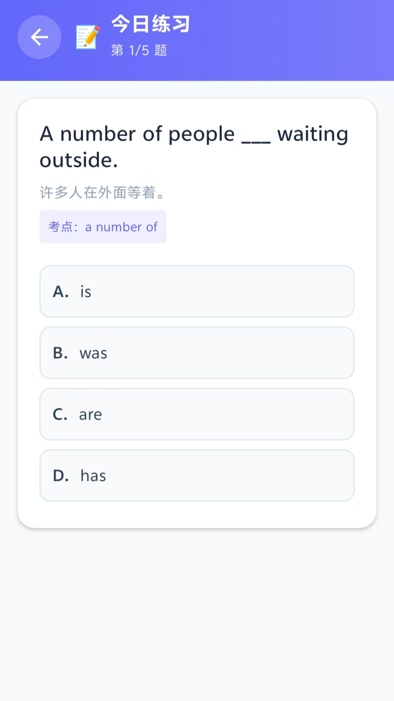The width and height of the screenshot is (394, 701).
Task: Click the letter D. label
Action: point(61,476)
